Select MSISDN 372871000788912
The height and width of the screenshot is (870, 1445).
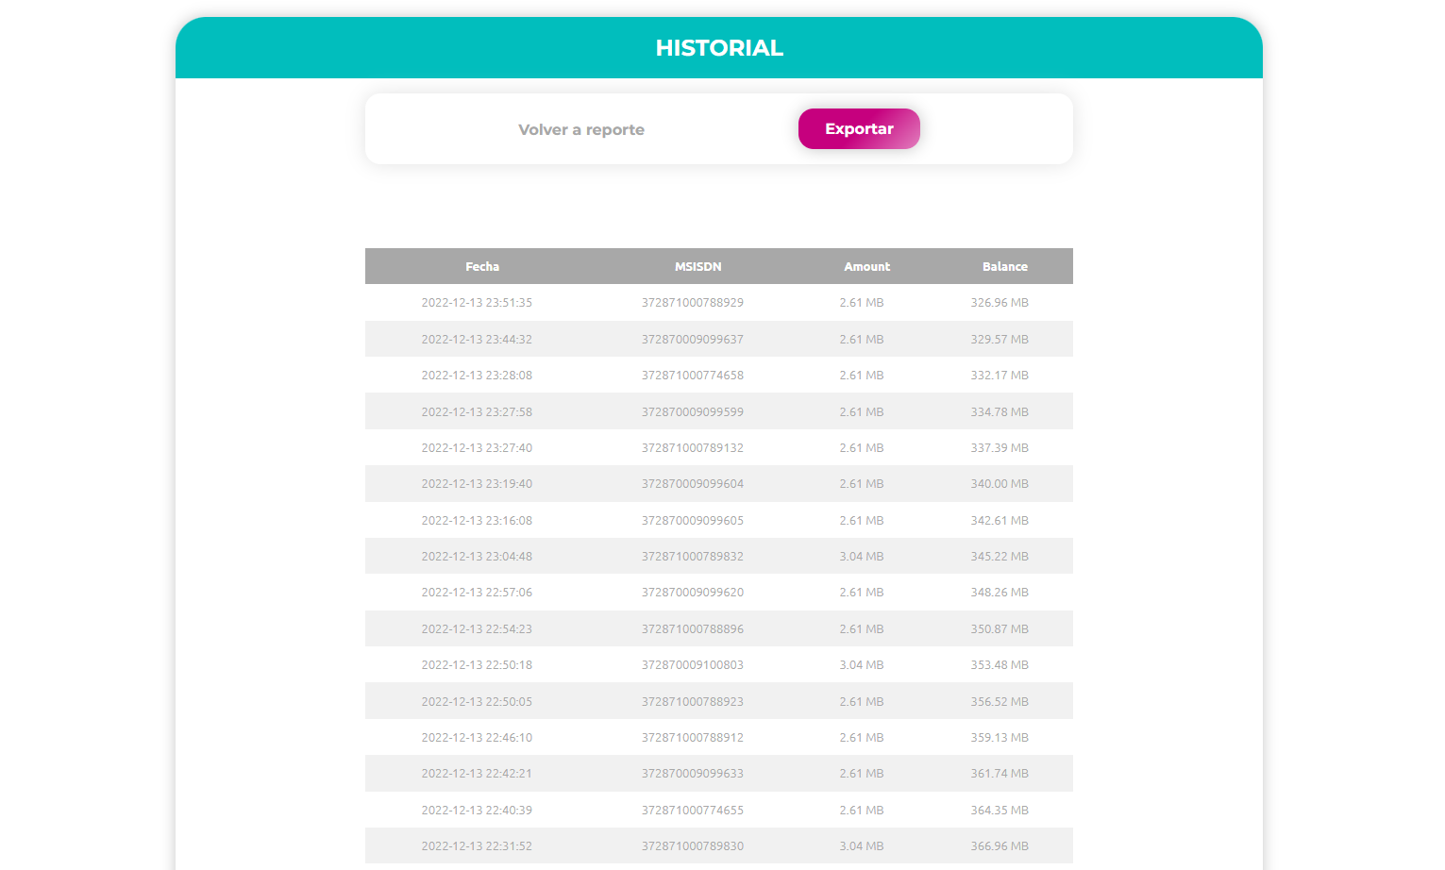[692, 738]
